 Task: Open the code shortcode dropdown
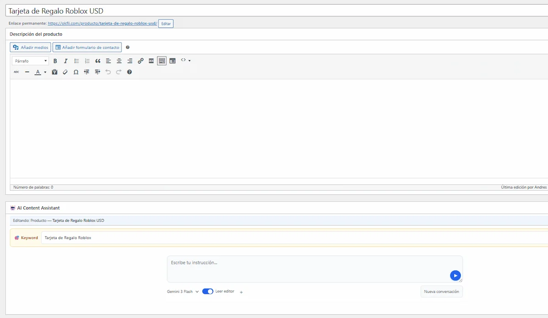[185, 60]
